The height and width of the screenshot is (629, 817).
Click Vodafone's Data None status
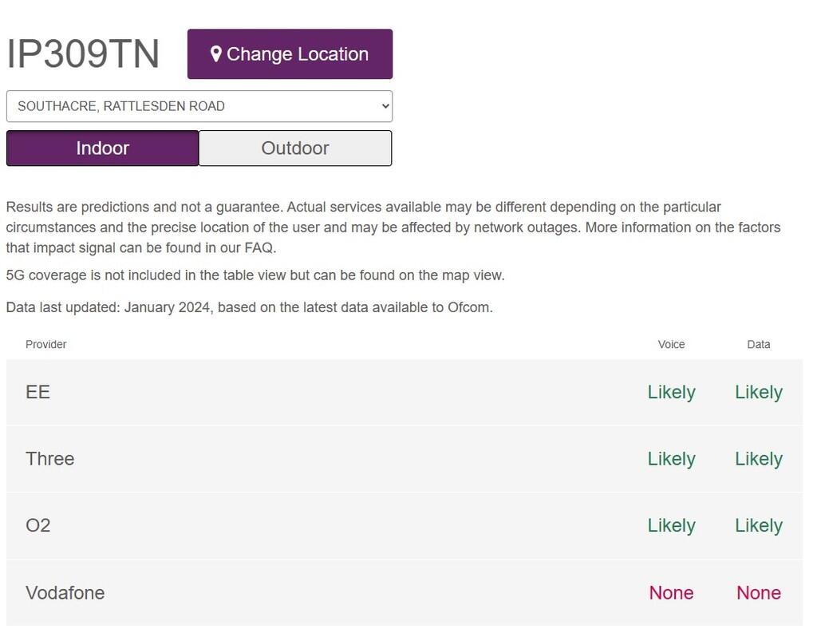tap(758, 592)
